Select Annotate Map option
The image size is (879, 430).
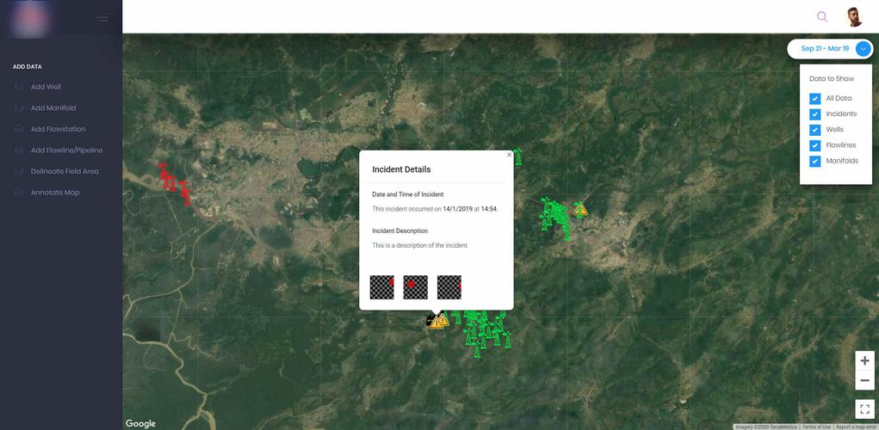pyautogui.click(x=55, y=193)
